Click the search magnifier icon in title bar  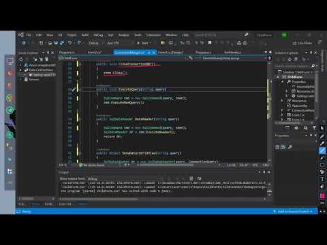(x=247, y=35)
